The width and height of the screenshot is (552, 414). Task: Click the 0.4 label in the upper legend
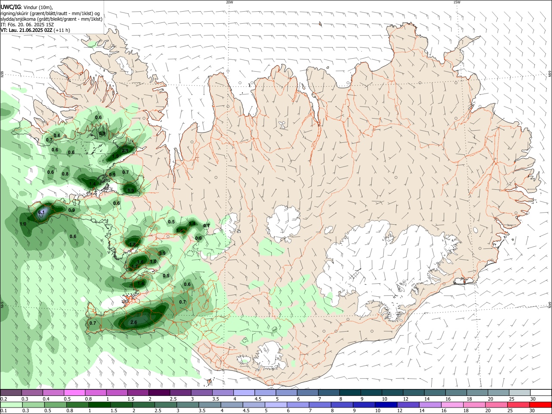(46, 399)
